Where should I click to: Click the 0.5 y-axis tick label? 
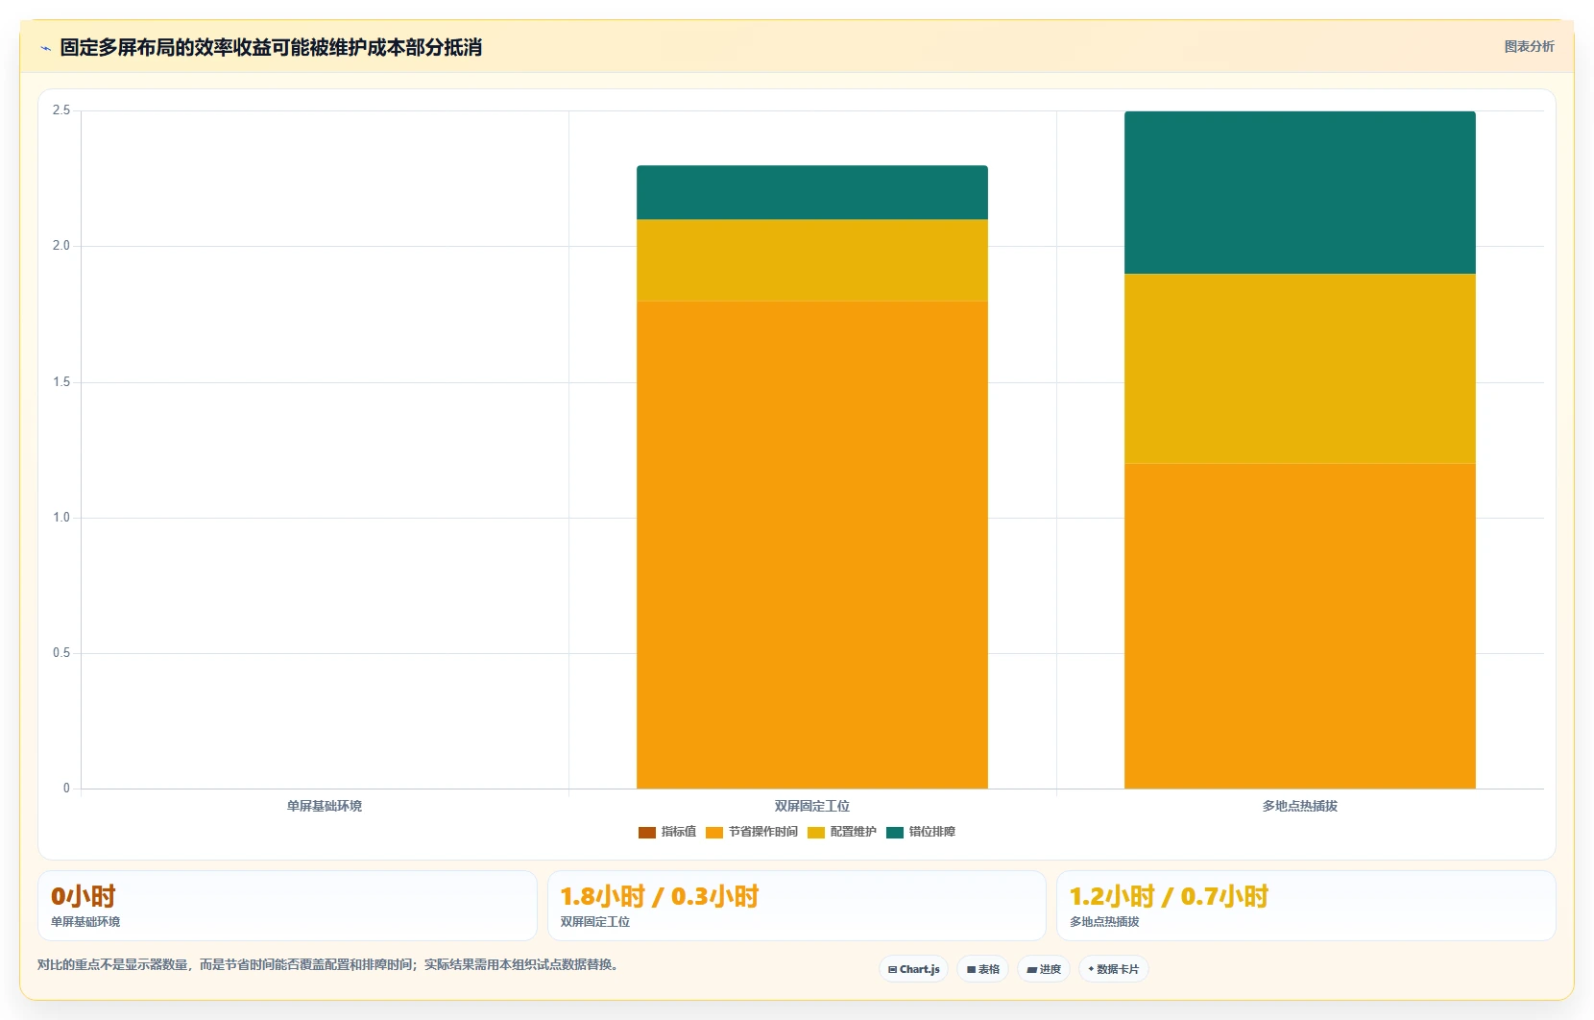[x=61, y=653]
